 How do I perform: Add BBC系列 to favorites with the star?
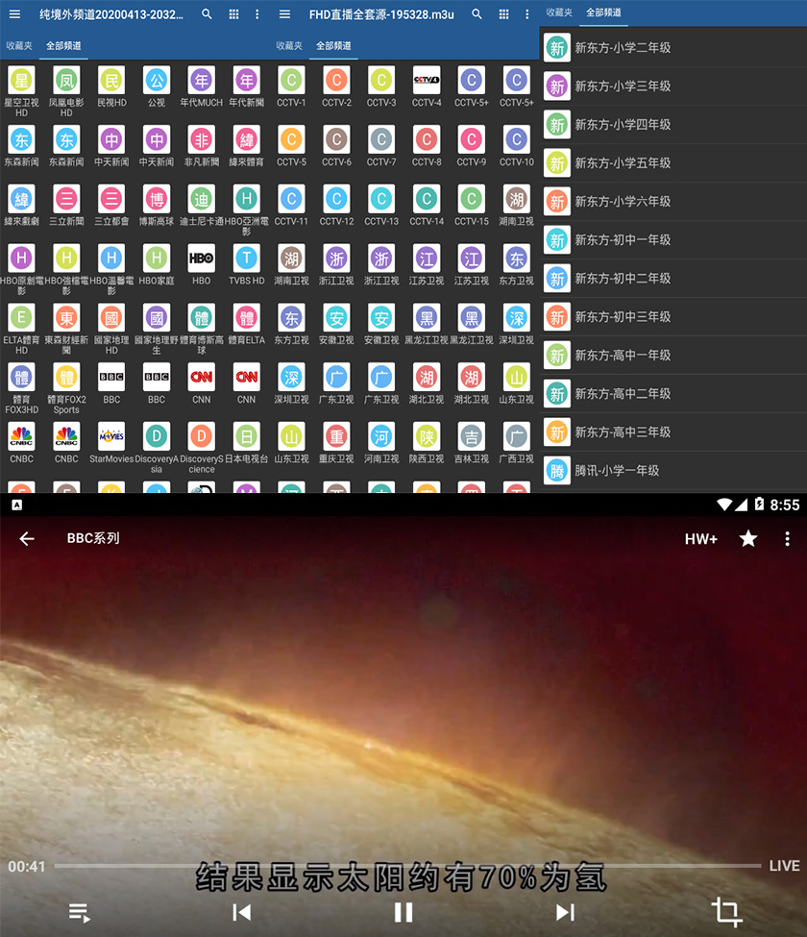point(747,539)
